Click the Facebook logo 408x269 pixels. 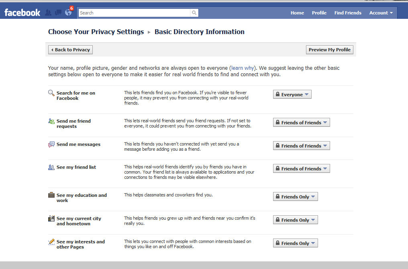pos(22,12)
